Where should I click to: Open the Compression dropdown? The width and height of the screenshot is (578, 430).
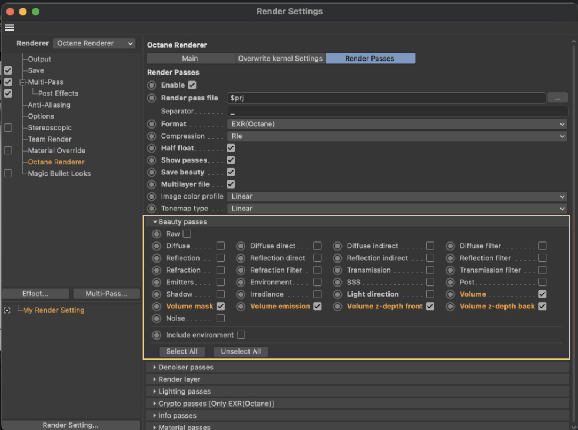pos(397,136)
